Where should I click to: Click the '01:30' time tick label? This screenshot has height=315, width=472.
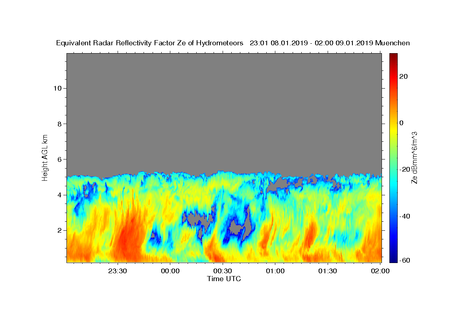pyautogui.click(x=328, y=271)
